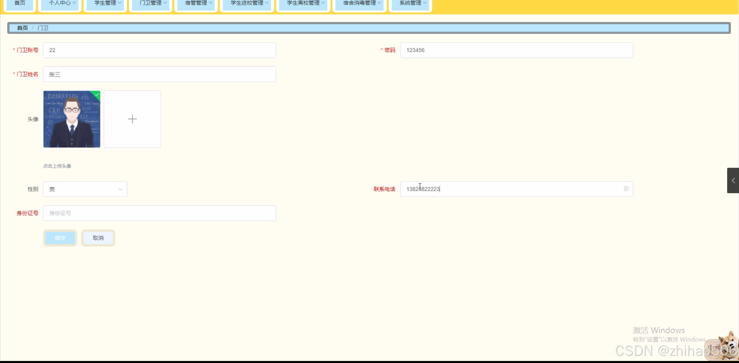Click into the 门卫账号 field

(x=159, y=50)
